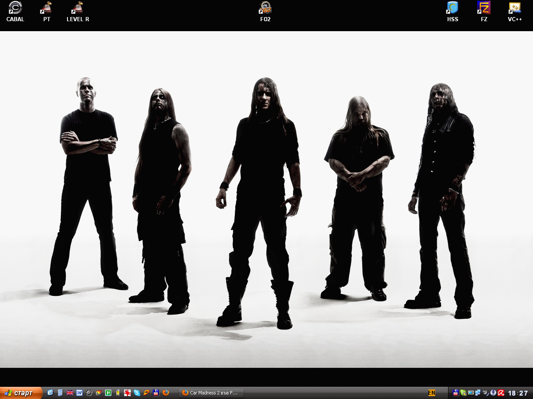Open the CABAL desktop shortcut
Screen dimensions: 533x399
point(15,12)
